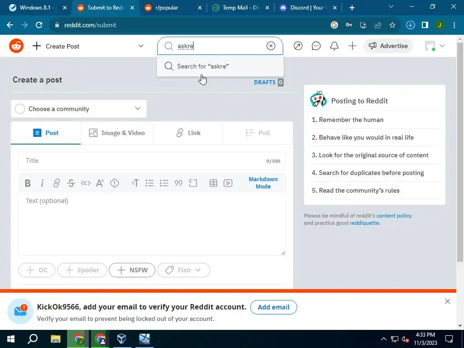
Task: Bookmark this page with the star icon
Action: [x=392, y=25]
